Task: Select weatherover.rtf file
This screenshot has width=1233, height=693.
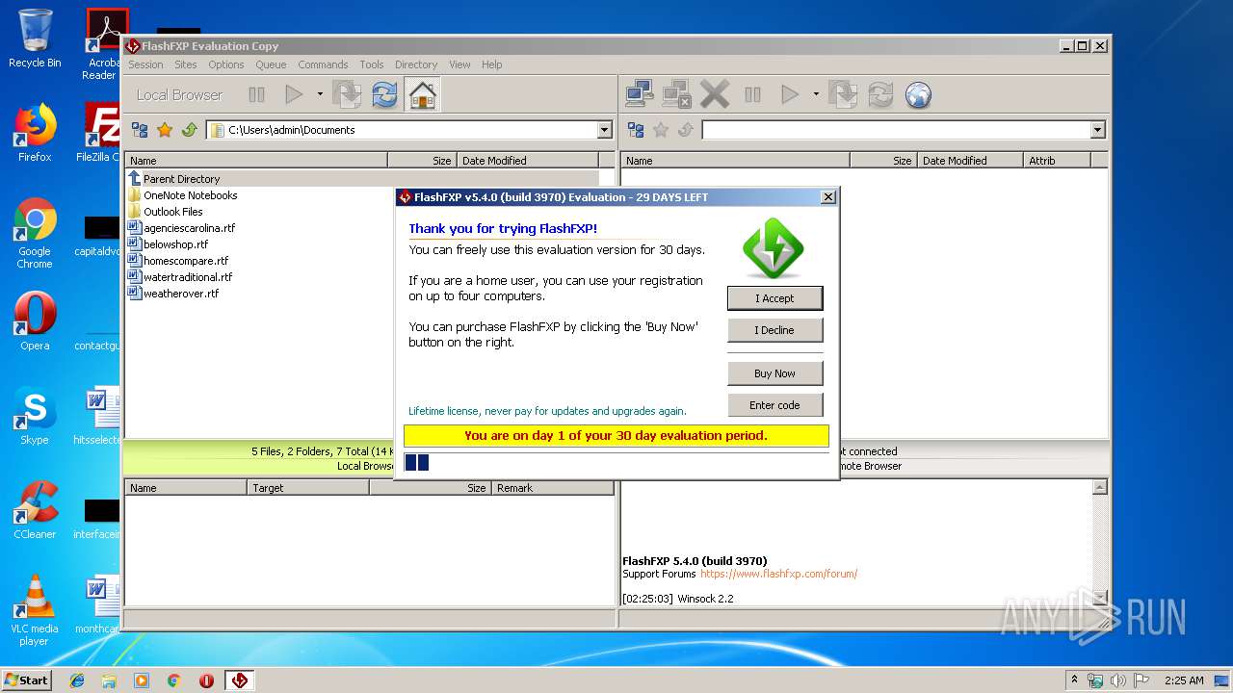Action: click(x=173, y=294)
